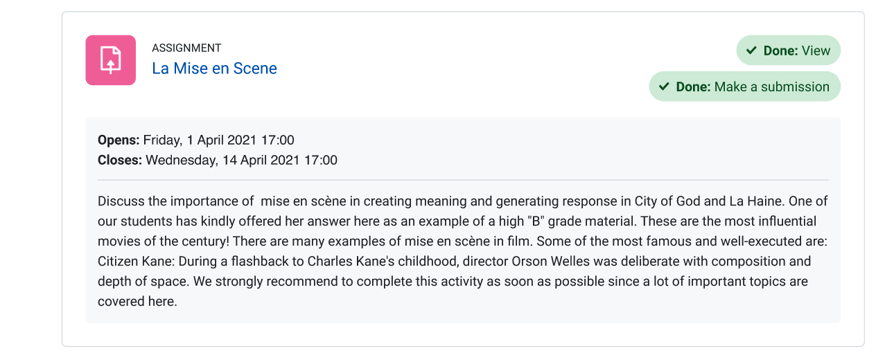Click the ASSIGNMENT type label
The image size is (894, 357).
point(186,48)
